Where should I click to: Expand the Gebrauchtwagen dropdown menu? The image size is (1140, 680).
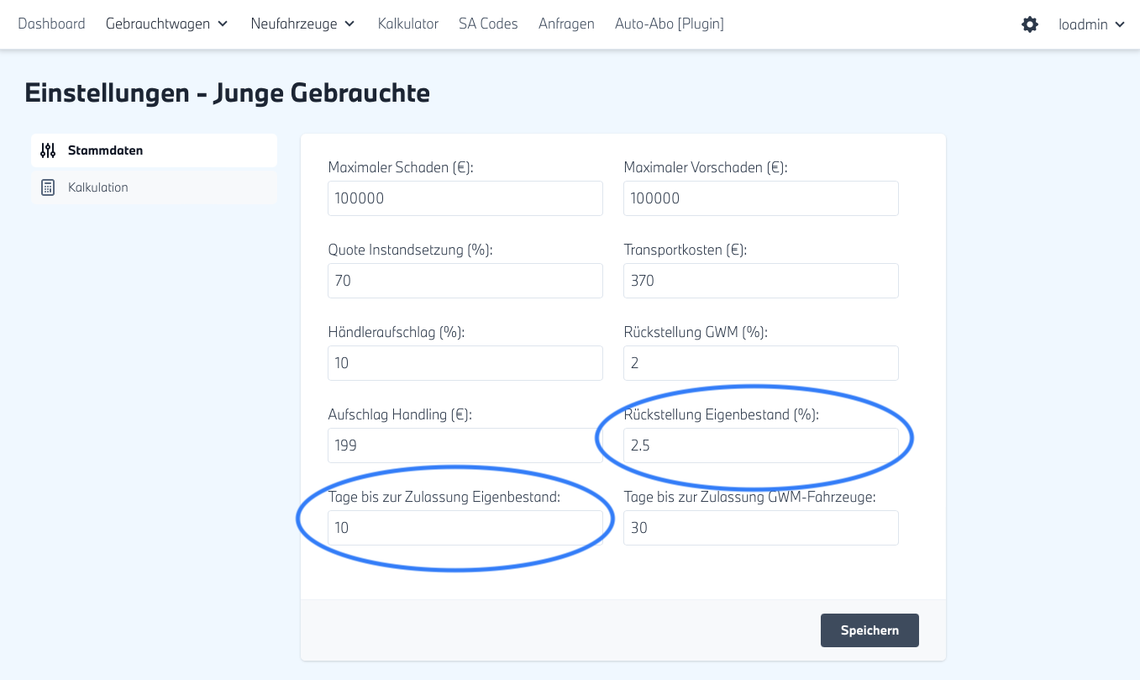click(x=166, y=24)
